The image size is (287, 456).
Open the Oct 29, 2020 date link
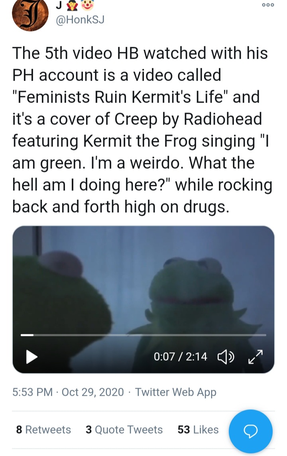click(x=92, y=392)
